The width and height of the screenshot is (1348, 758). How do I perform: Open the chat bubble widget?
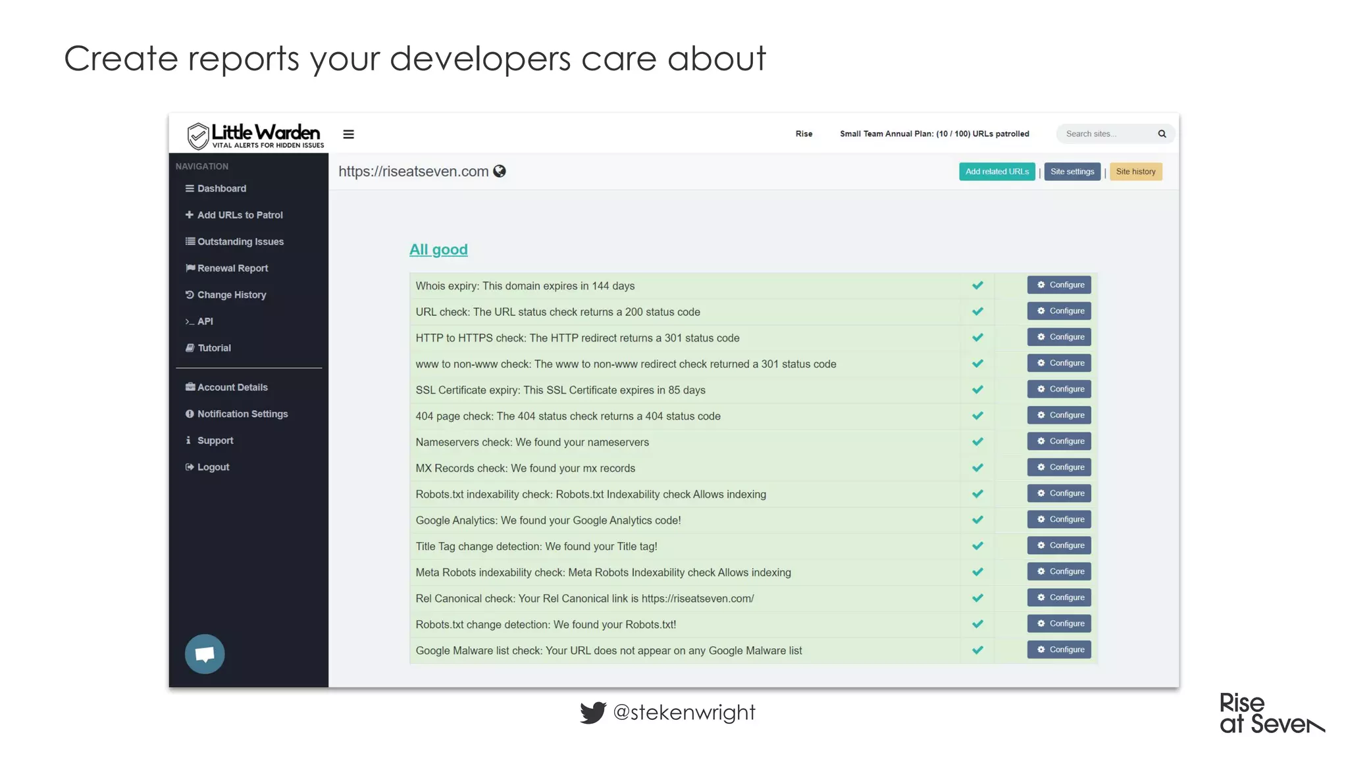point(205,653)
